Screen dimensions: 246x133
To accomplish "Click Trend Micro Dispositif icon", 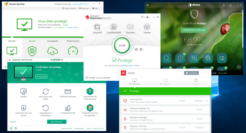I will [x=97, y=27].
